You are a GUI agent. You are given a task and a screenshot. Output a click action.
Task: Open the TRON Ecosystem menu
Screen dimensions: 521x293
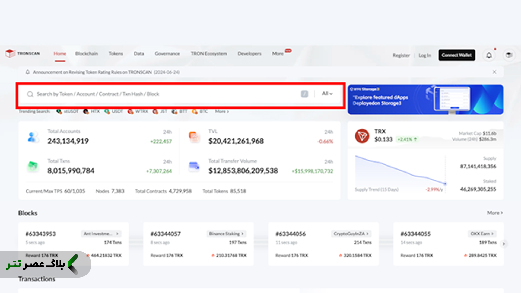(x=209, y=54)
